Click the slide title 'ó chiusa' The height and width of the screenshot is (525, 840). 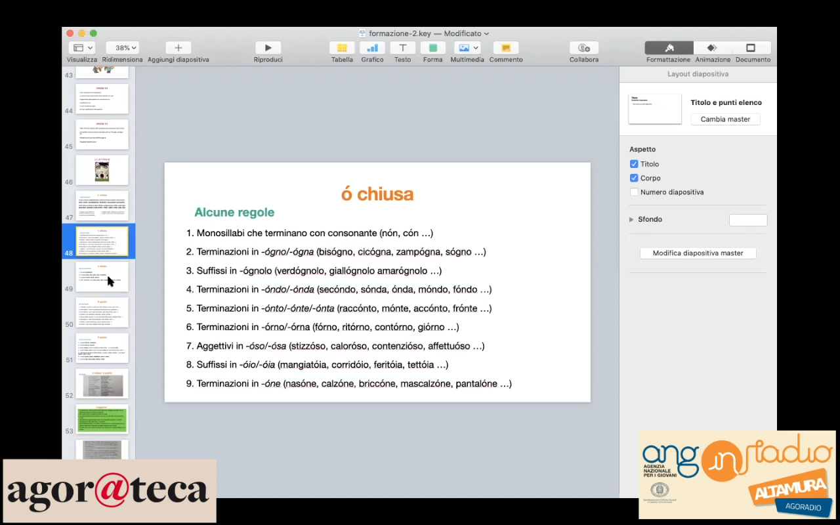pyautogui.click(x=377, y=194)
